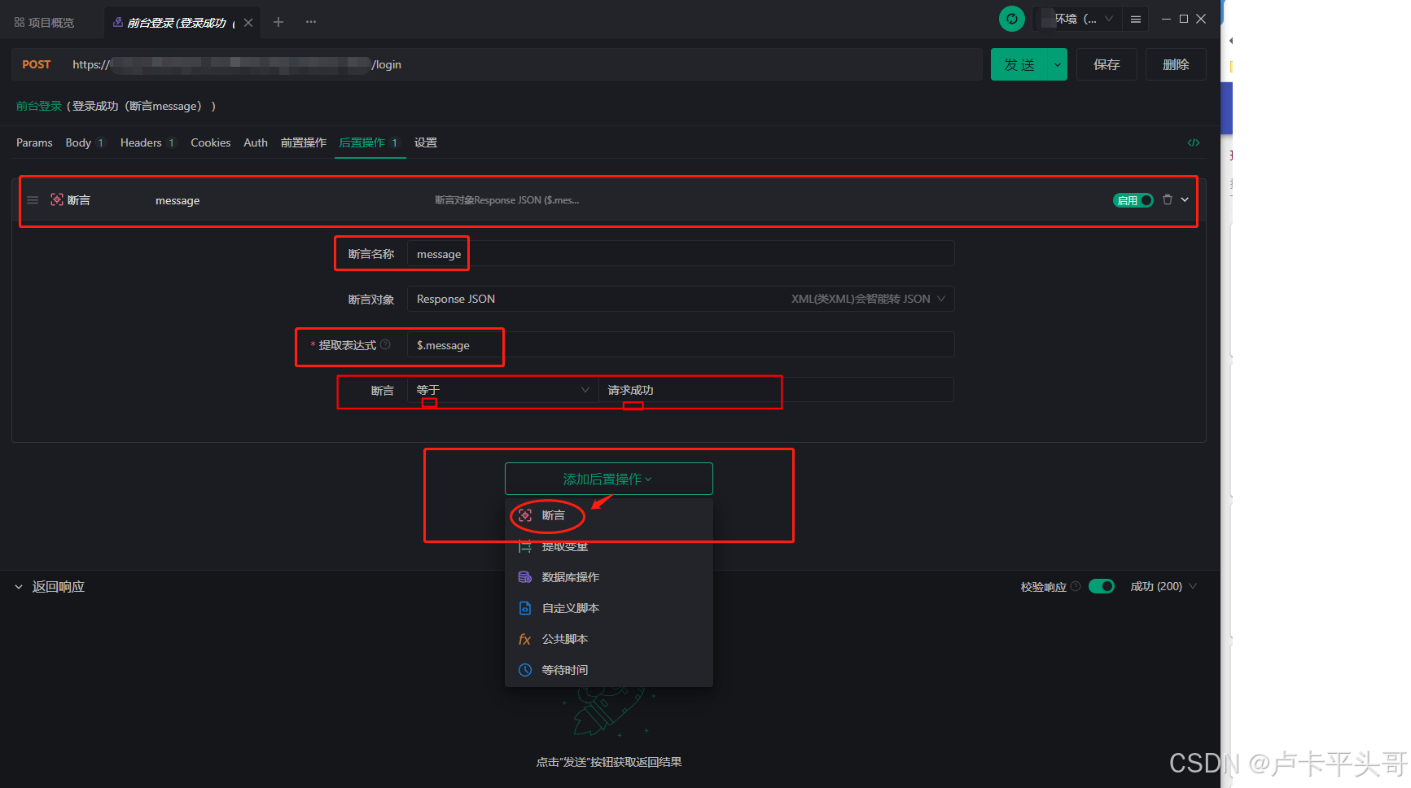Image resolution: width=1411 pixels, height=788 pixels.
Task: Collapse the 返回响应 section
Action: [19, 587]
